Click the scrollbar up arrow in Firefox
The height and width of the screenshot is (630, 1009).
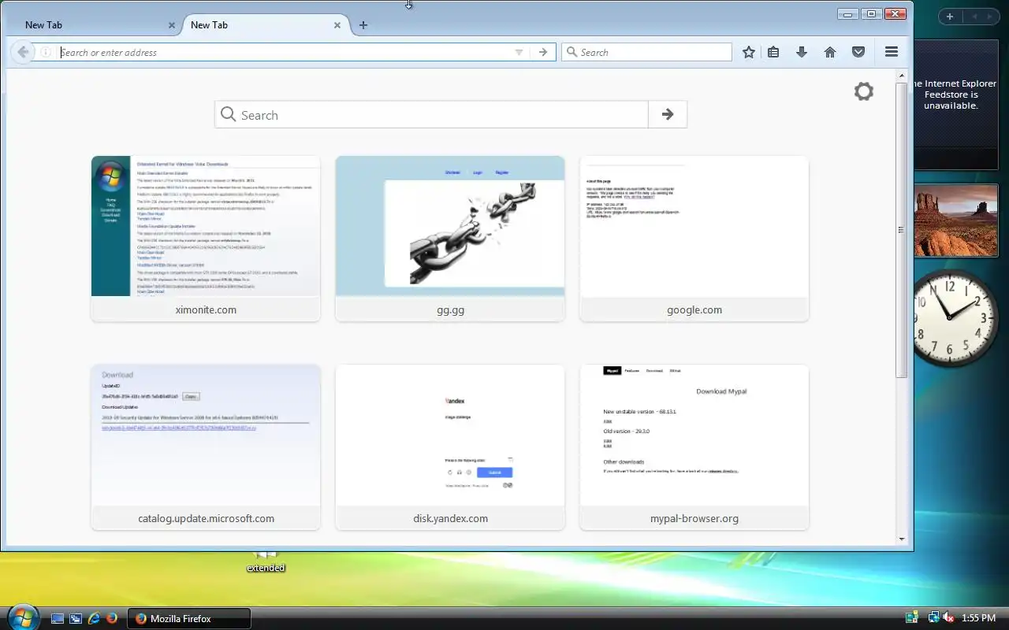tap(902, 76)
